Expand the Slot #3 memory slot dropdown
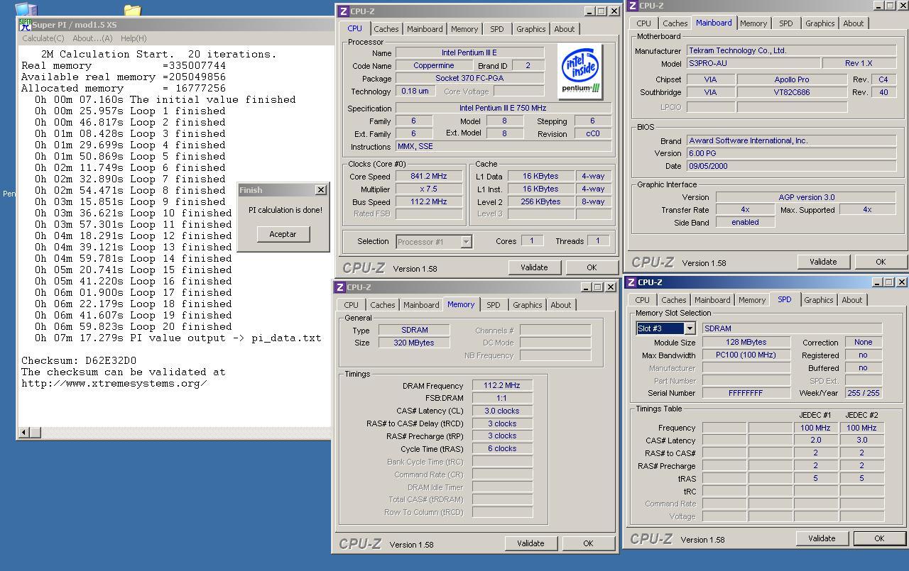 coord(689,328)
